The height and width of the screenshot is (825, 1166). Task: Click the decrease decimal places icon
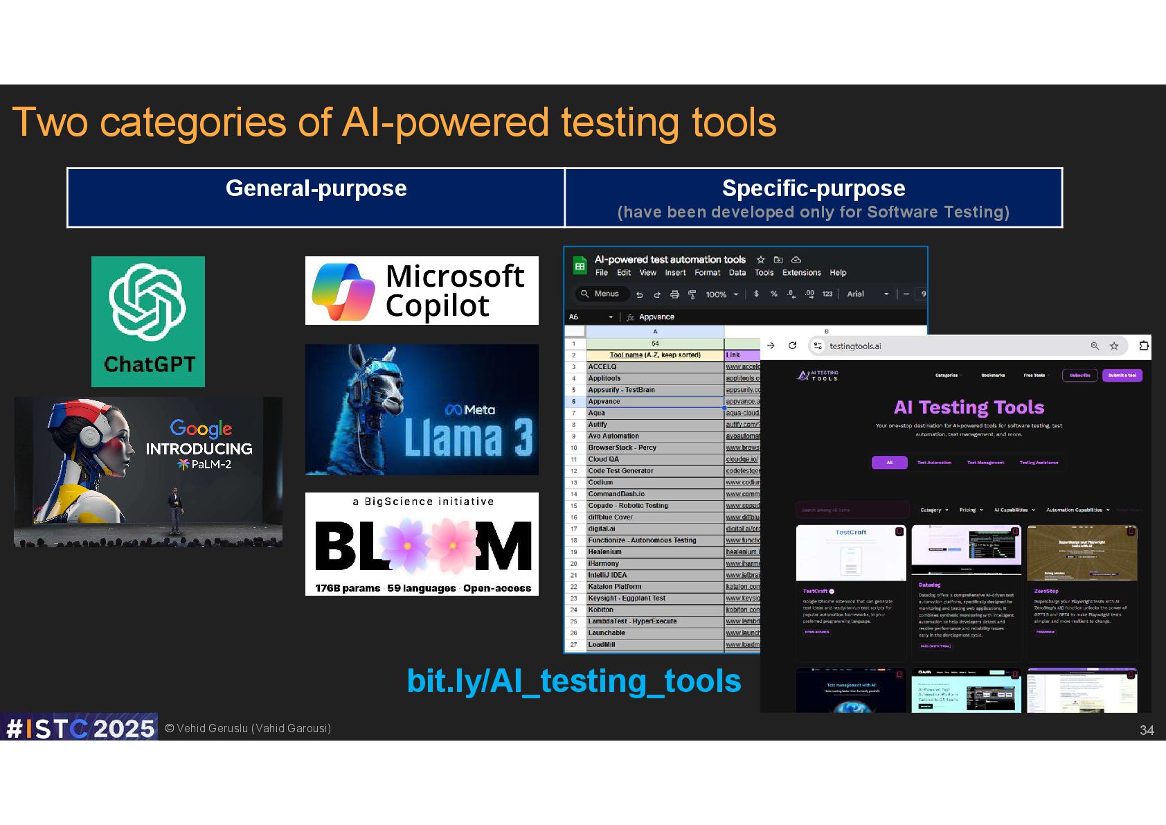791,294
